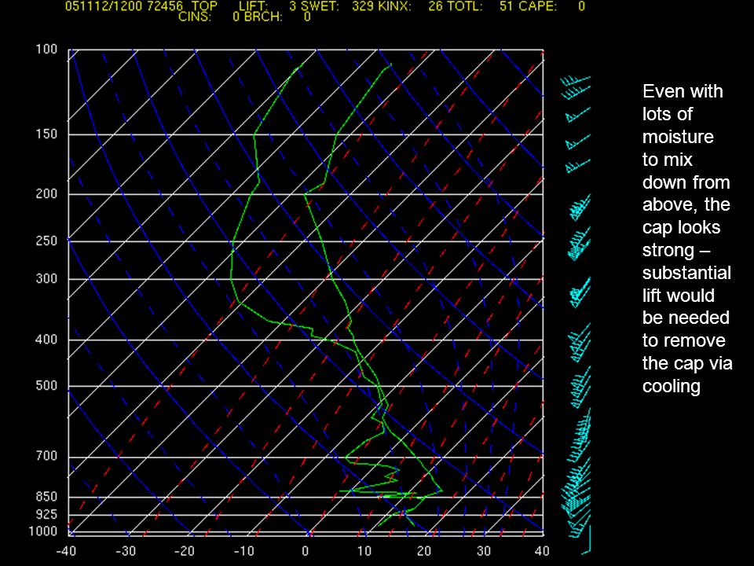Click the wind barb nearest the 150 level
The height and width of the screenshot is (566, 754).
point(578,142)
